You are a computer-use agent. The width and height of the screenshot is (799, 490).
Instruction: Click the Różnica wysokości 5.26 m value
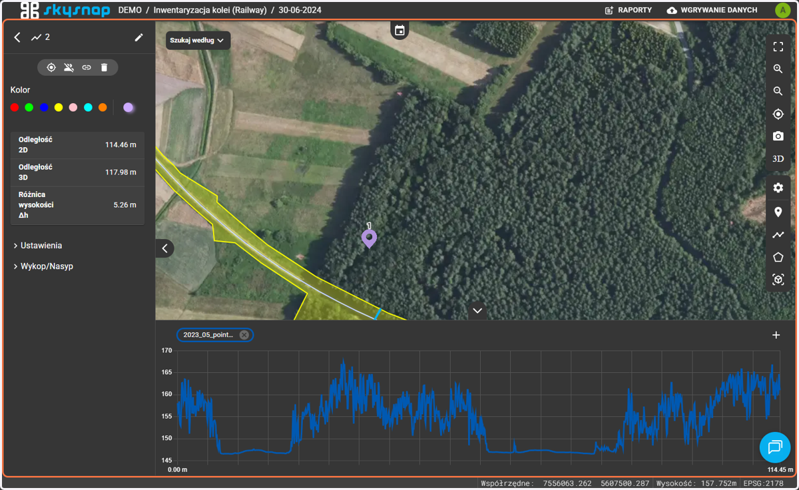[x=125, y=205]
